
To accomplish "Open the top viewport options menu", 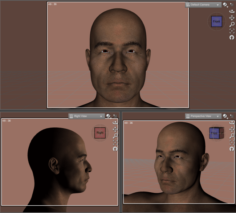I will click(x=232, y=5).
